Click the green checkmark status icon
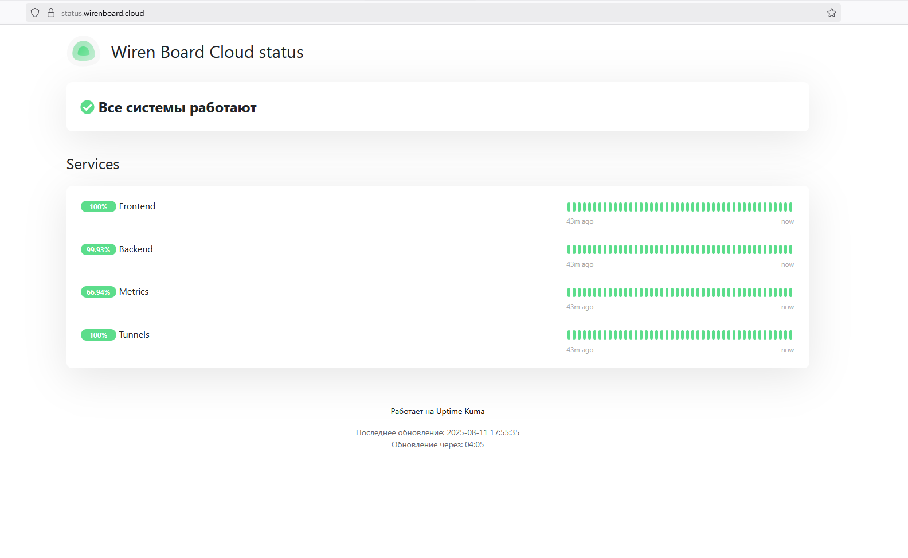 pyautogui.click(x=87, y=107)
